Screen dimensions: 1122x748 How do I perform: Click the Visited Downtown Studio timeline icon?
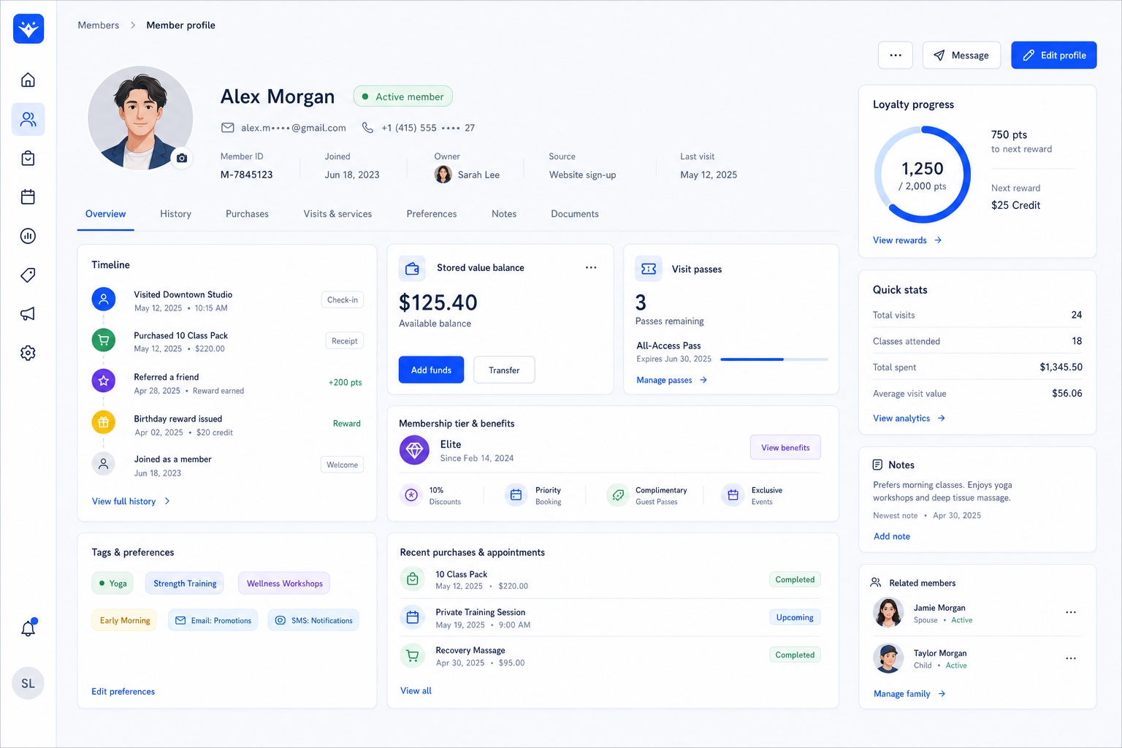[104, 299]
